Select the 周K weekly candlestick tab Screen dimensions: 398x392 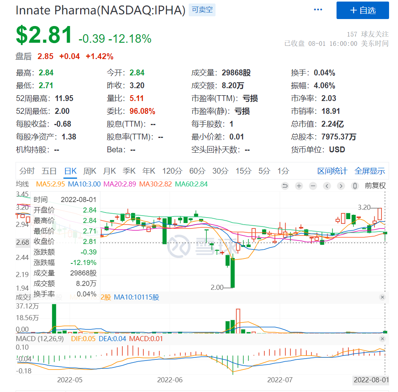90,171
